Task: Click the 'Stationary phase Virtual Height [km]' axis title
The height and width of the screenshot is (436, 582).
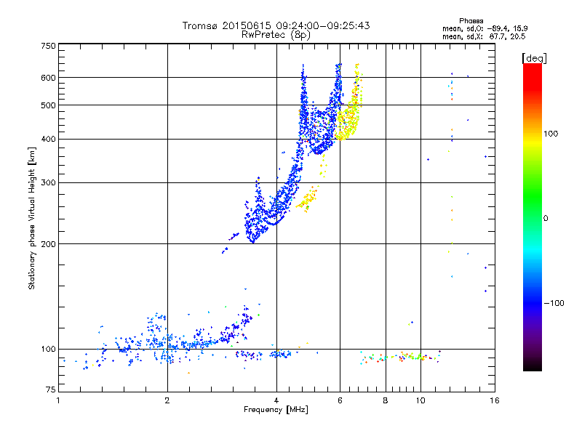Action: pyautogui.click(x=32, y=219)
